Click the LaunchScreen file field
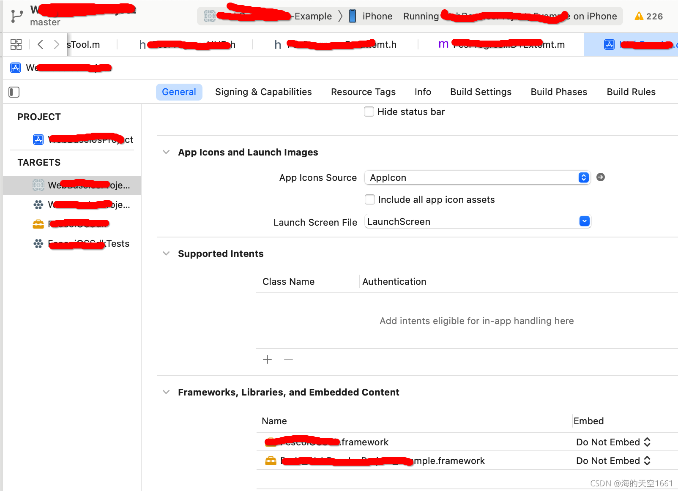This screenshot has height=491, width=678. tap(477, 221)
